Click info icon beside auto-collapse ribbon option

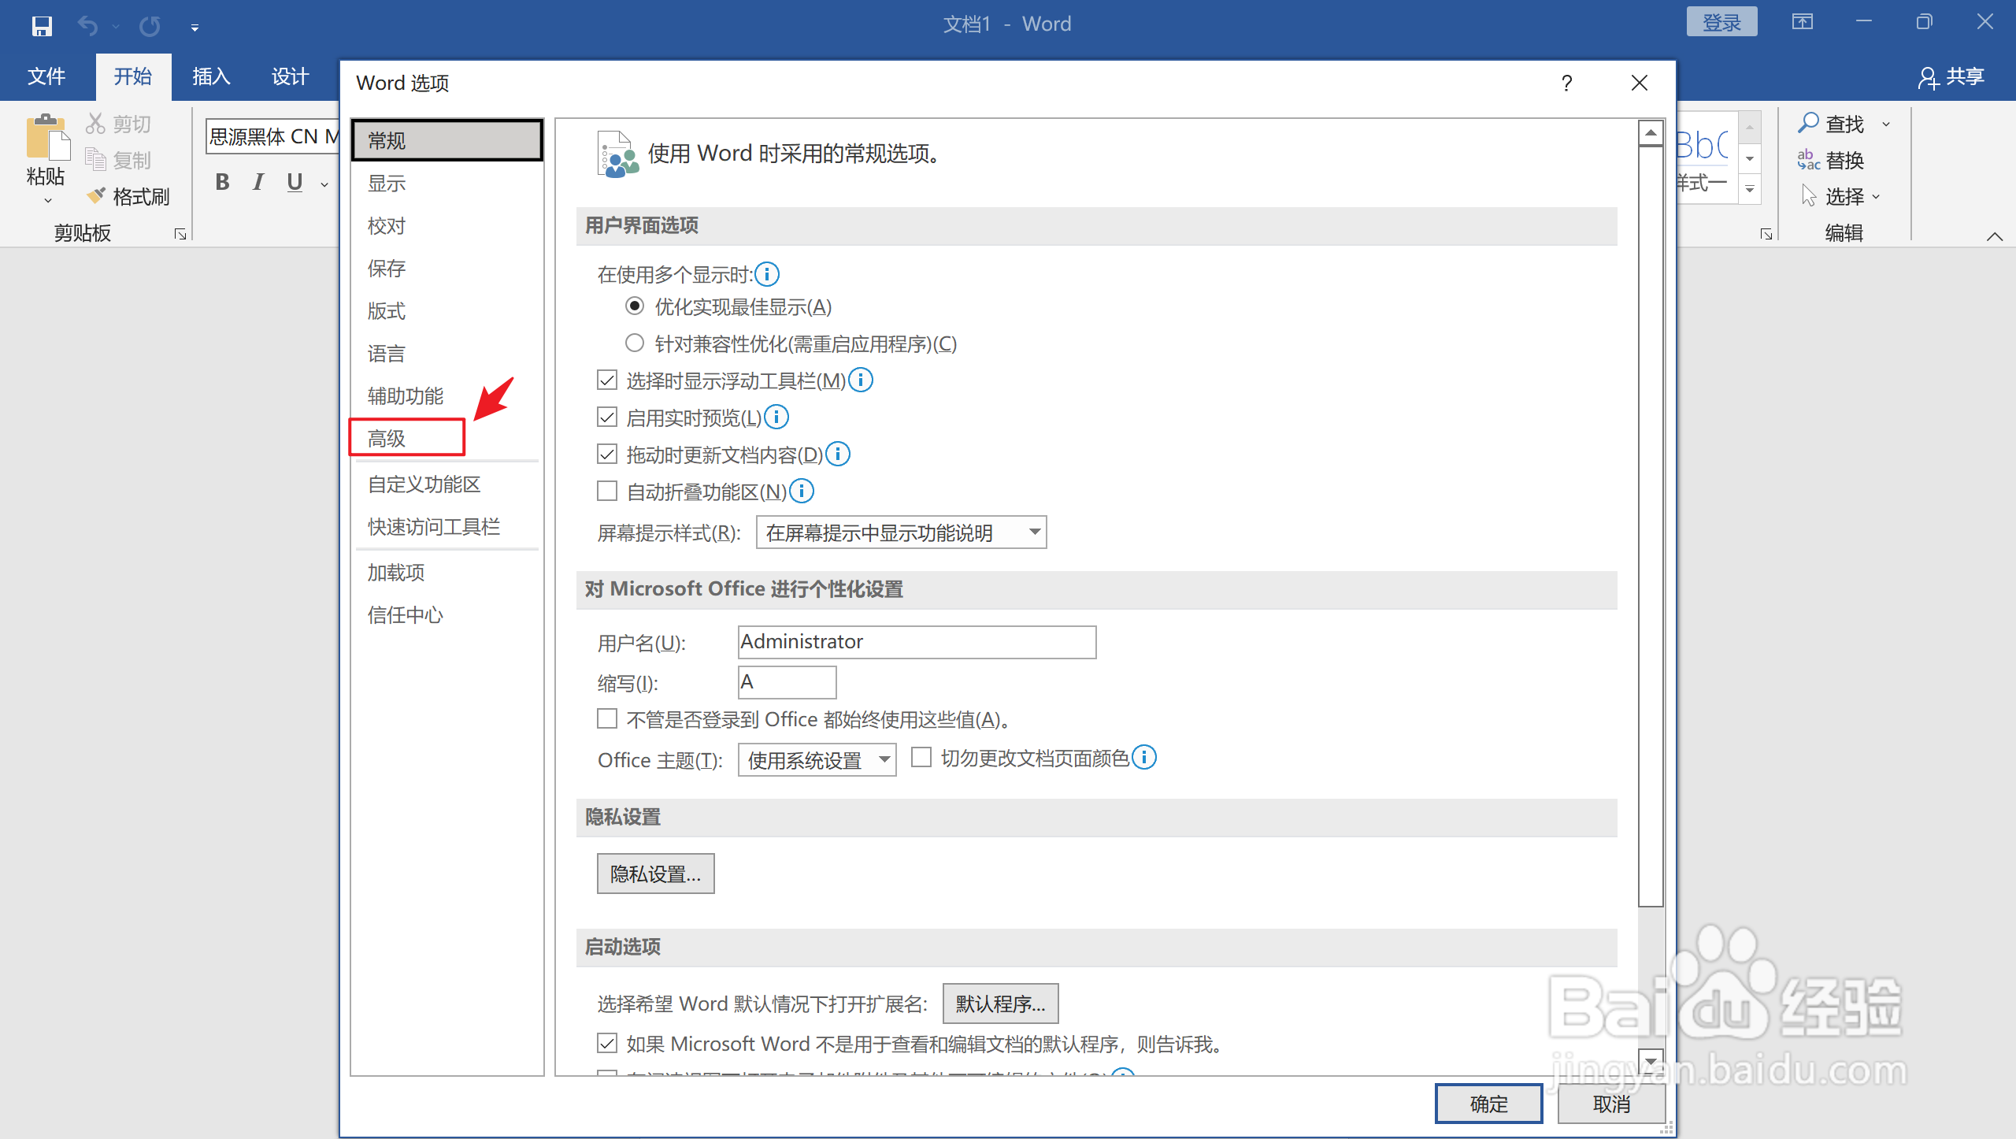[802, 491]
